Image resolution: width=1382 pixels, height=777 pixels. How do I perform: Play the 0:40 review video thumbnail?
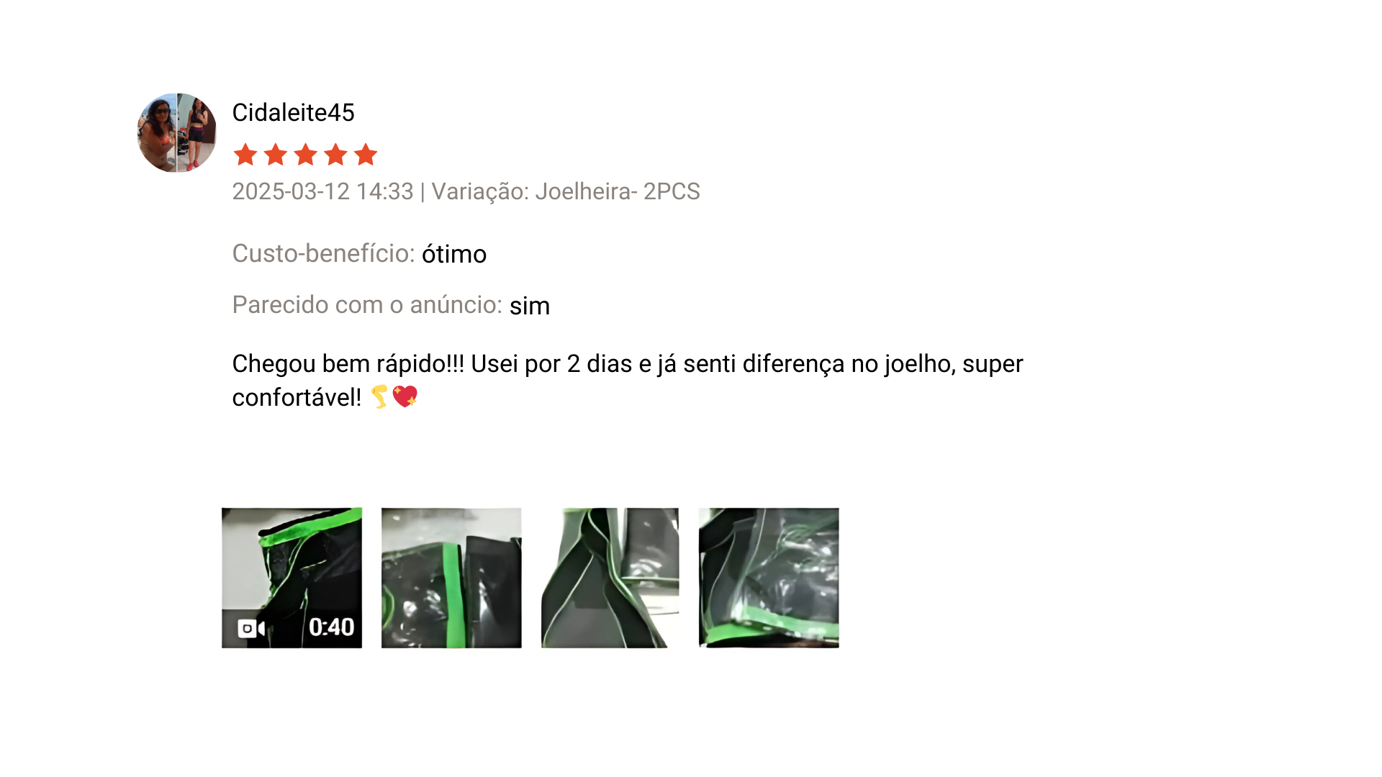[x=292, y=578]
